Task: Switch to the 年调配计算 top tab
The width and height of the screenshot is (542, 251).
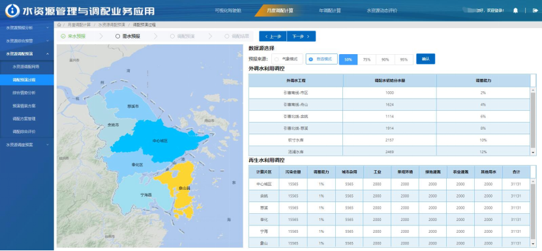Action: [x=330, y=10]
